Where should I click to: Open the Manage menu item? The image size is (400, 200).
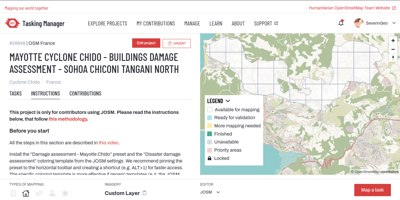[192, 23]
